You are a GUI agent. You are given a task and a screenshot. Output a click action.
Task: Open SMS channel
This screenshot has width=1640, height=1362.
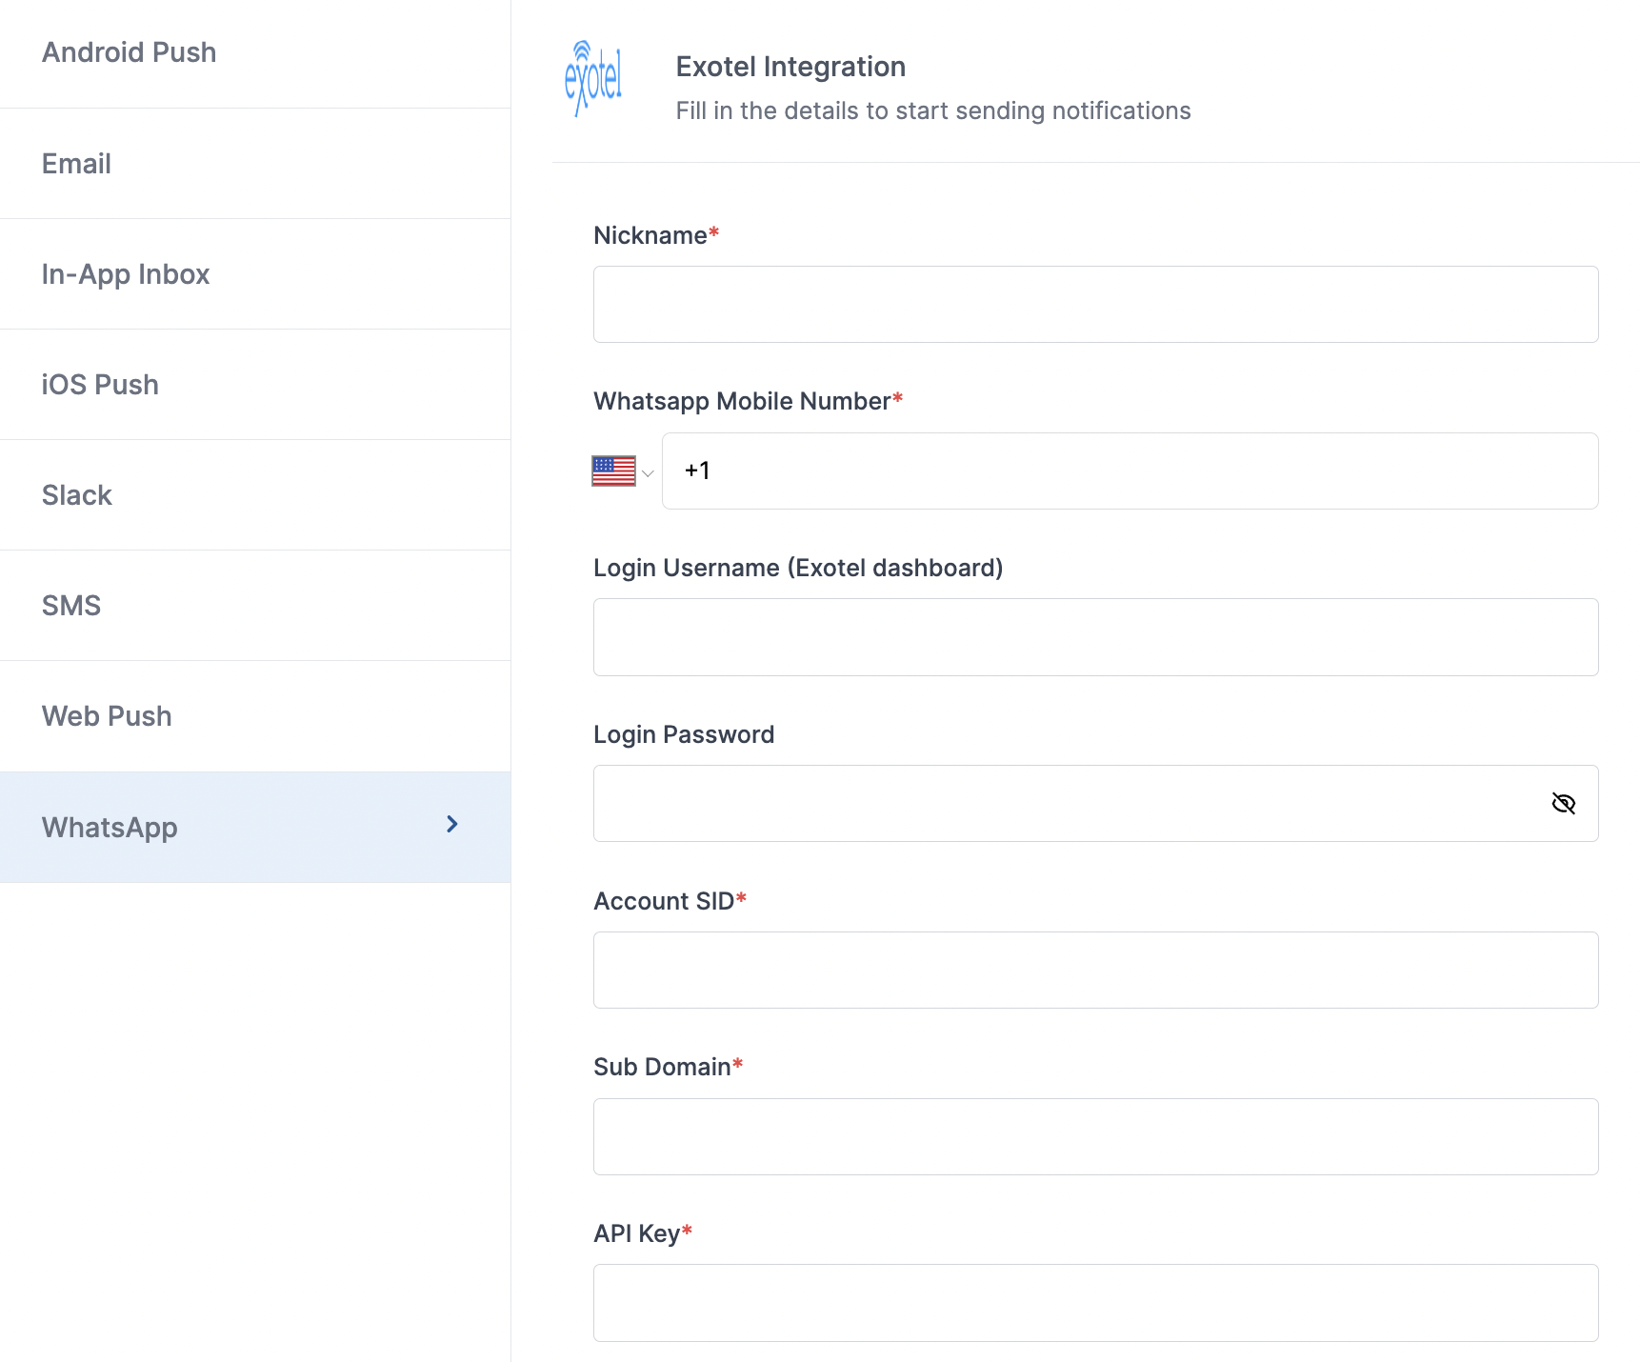click(x=255, y=606)
